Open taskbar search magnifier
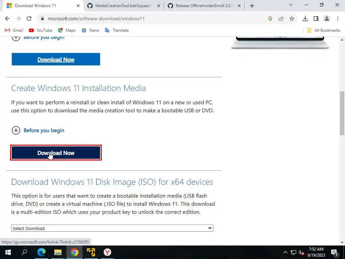Image resolution: width=345 pixels, height=259 pixels. pyautogui.click(x=24, y=252)
